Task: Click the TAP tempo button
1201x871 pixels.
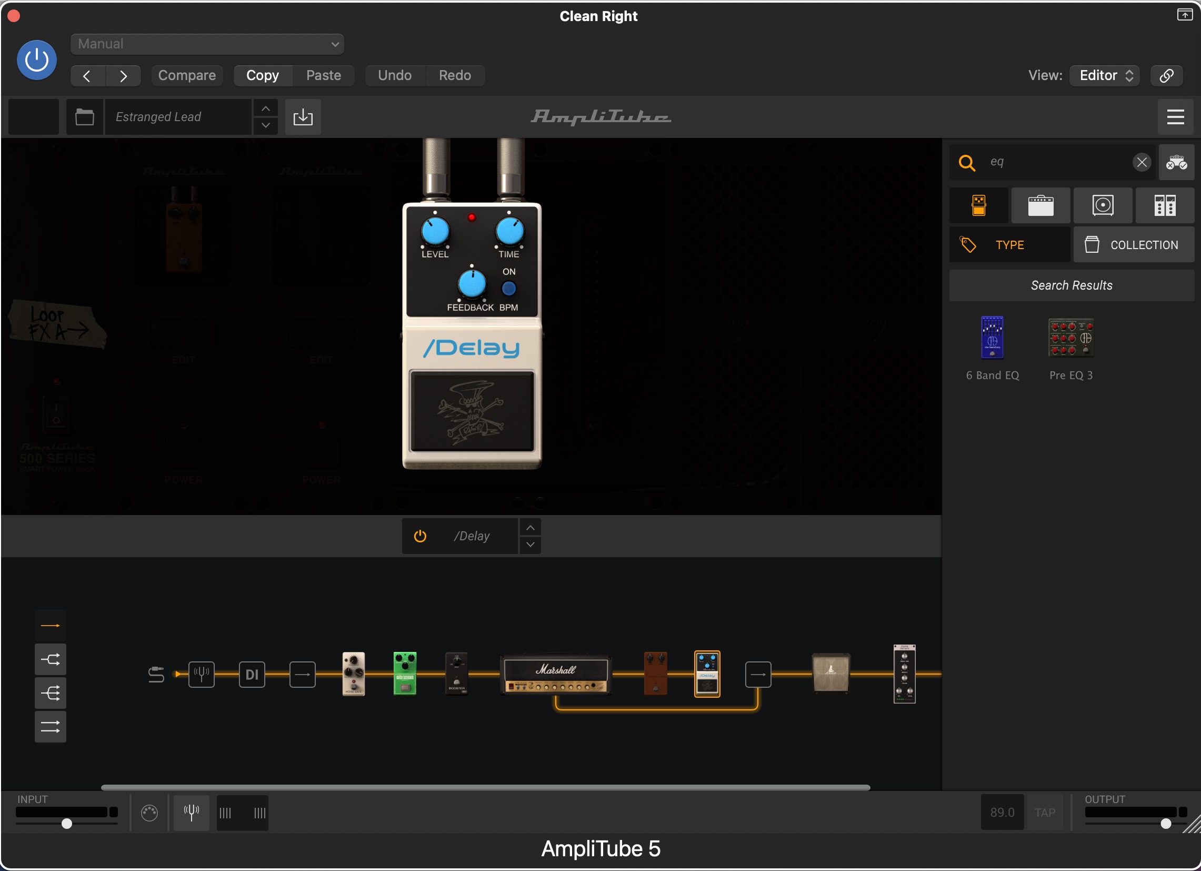Action: pyautogui.click(x=1044, y=813)
